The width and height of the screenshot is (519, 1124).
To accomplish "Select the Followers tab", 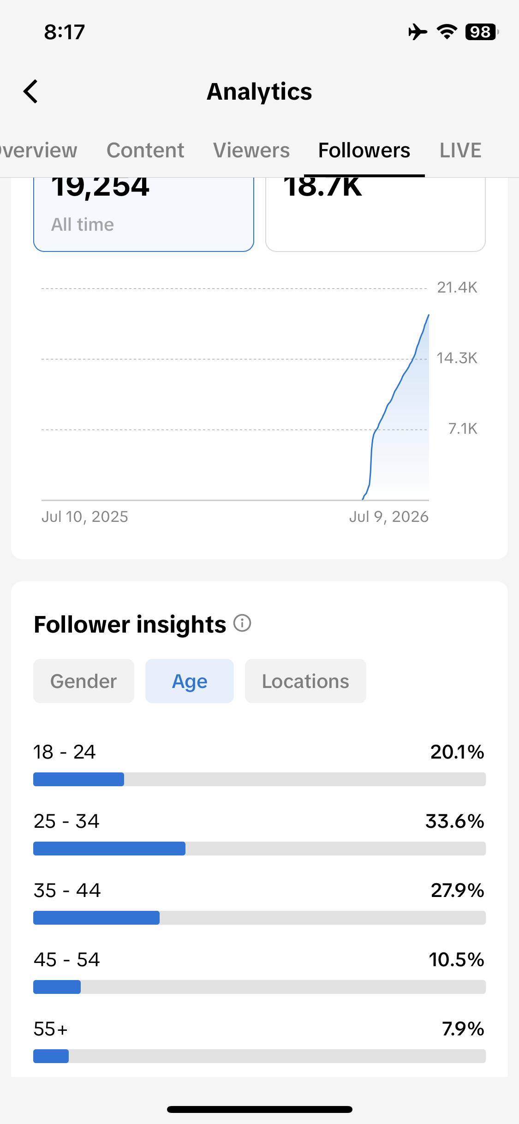I will [364, 150].
